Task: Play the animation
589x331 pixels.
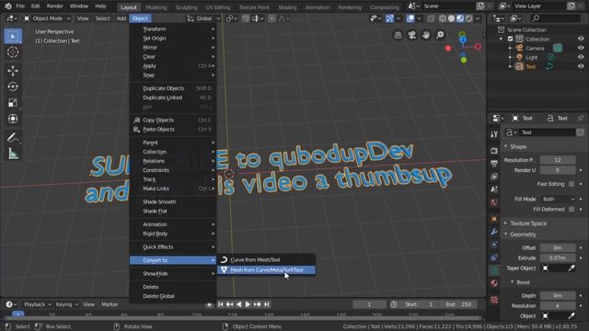Action: click(x=248, y=304)
